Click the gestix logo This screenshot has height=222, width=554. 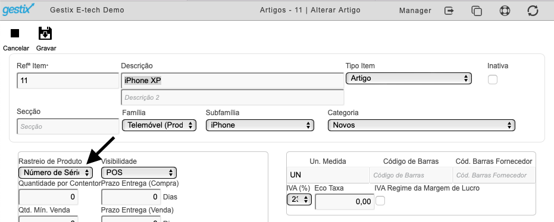pyautogui.click(x=18, y=9)
